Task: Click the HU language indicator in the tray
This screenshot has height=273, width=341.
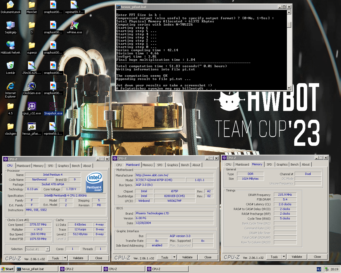Action: [319, 269]
